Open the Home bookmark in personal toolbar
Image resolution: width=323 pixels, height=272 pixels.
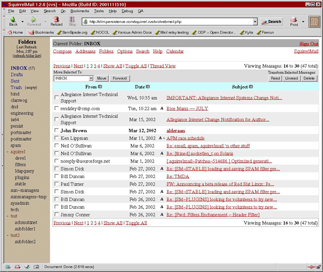15,32
